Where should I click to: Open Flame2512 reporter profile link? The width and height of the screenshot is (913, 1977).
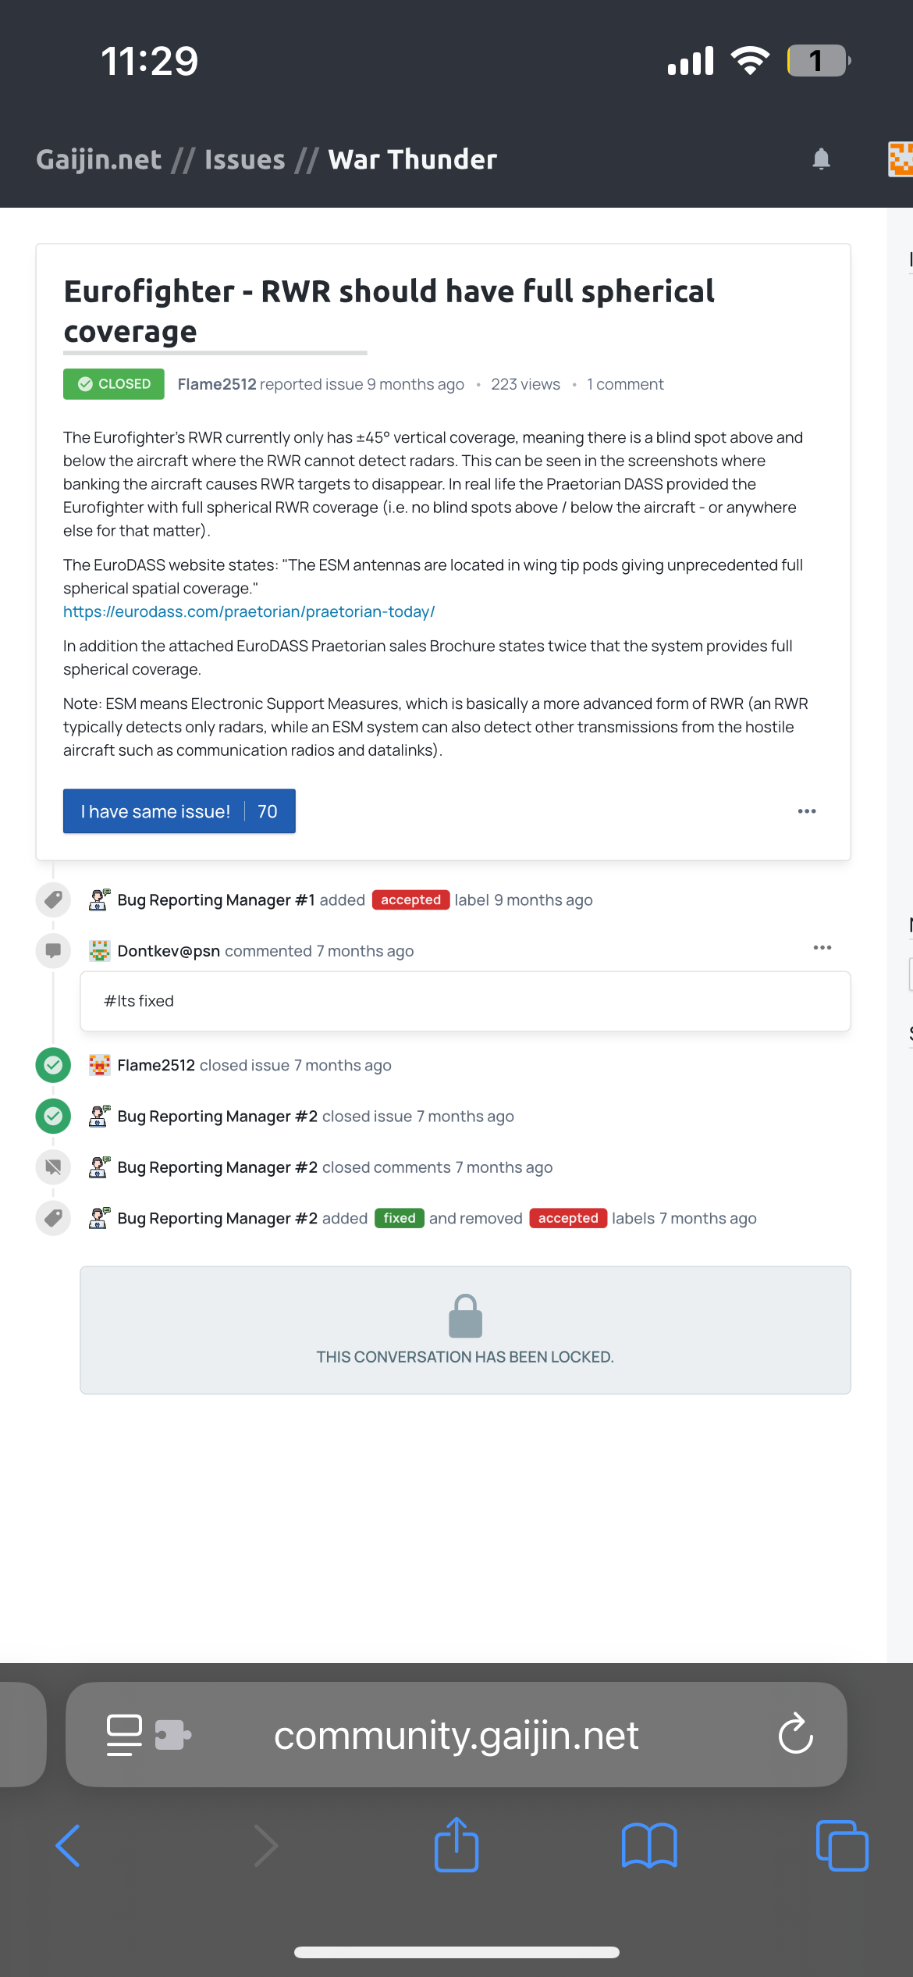point(217,384)
